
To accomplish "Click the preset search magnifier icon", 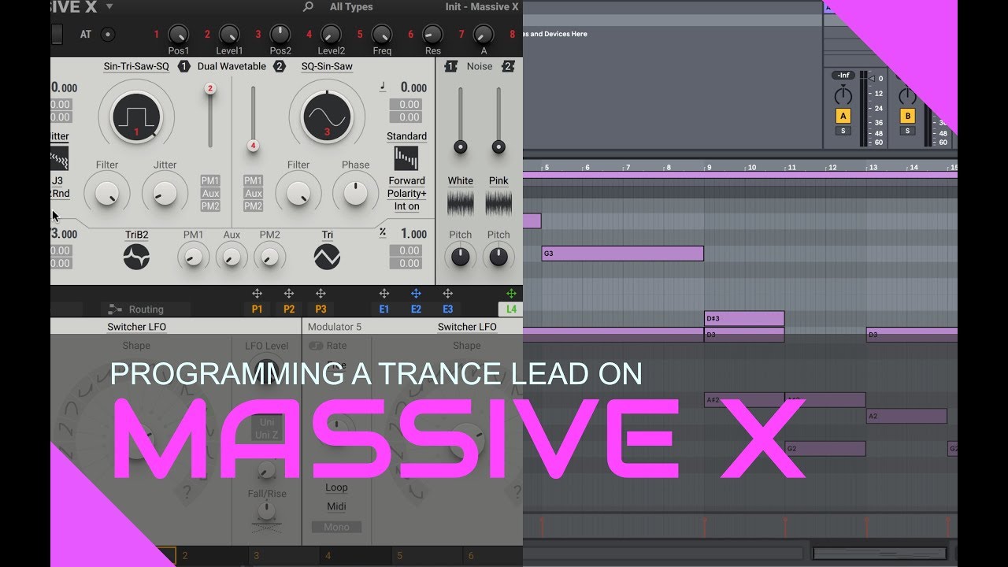I will tap(308, 7).
